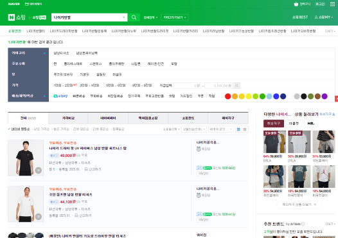Image resolution: width=338 pixels, height=238 pixels.
Task: Click the report icon on the 44,100원 product
Action: coord(76,215)
